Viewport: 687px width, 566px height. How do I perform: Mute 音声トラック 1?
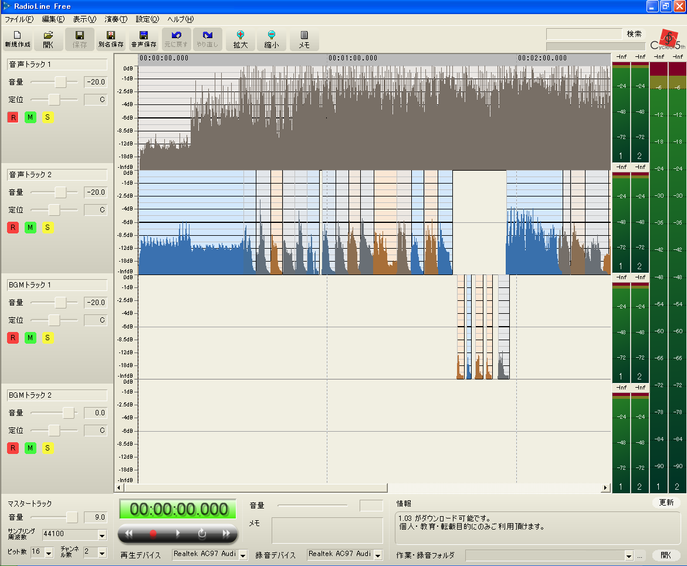pos(31,117)
